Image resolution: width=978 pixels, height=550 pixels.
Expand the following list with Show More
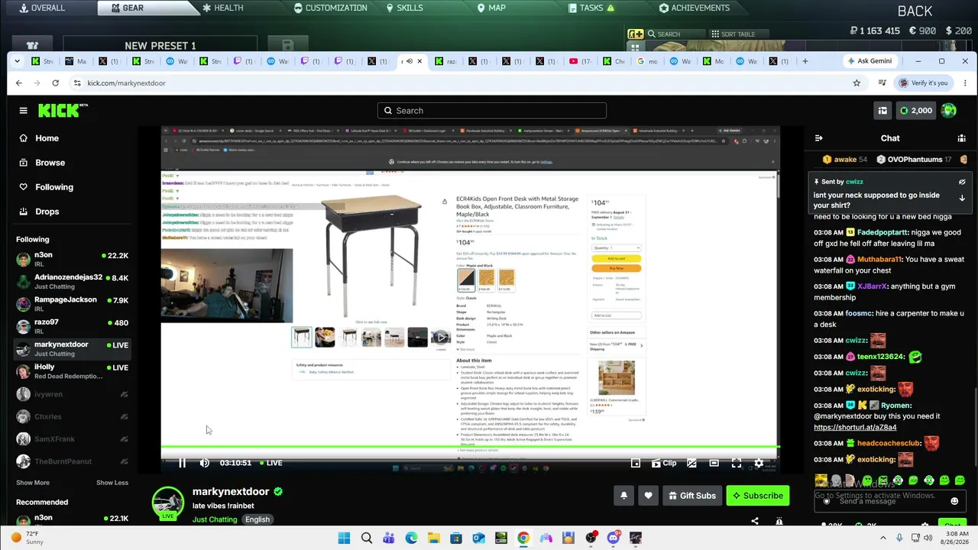tap(33, 483)
